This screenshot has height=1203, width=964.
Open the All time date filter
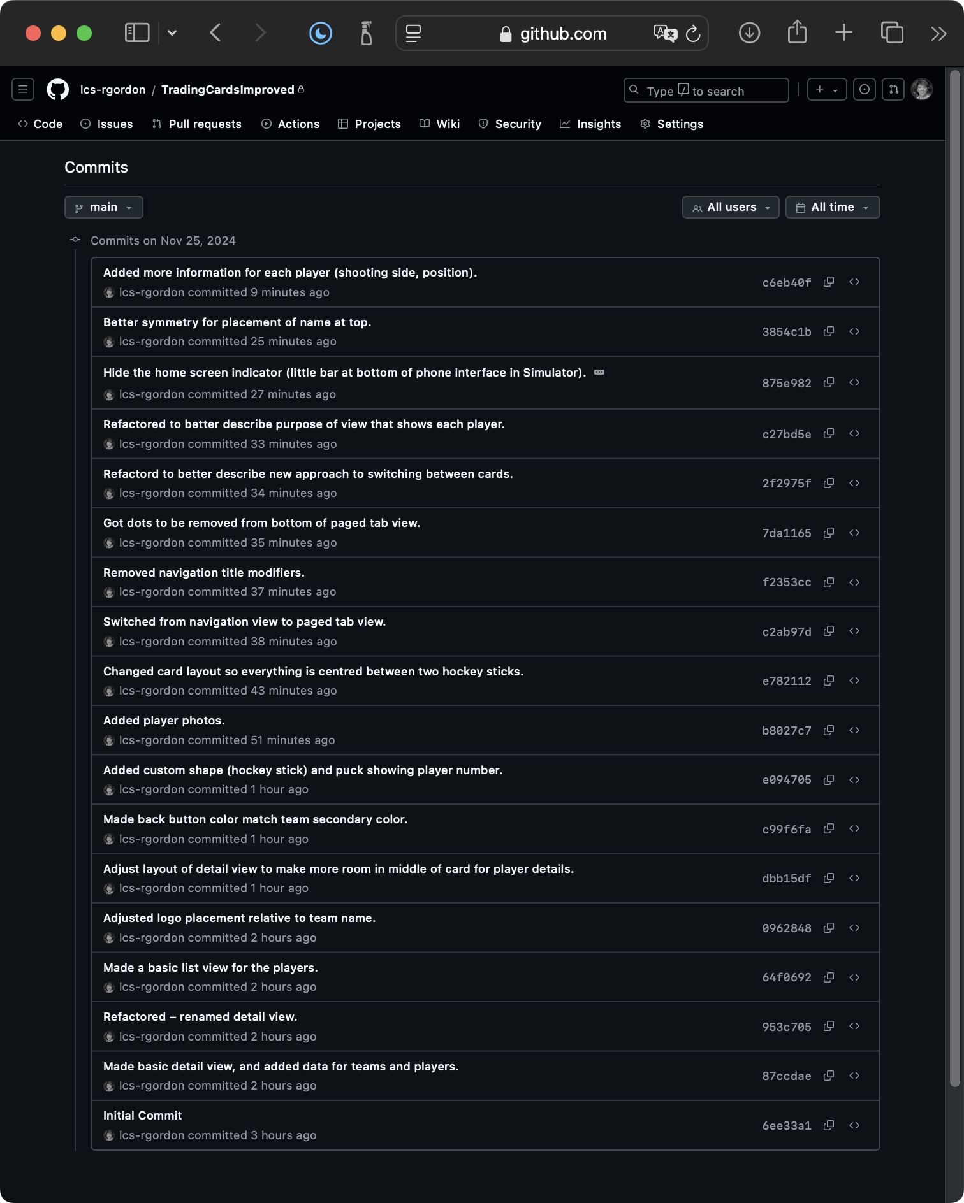[832, 207]
